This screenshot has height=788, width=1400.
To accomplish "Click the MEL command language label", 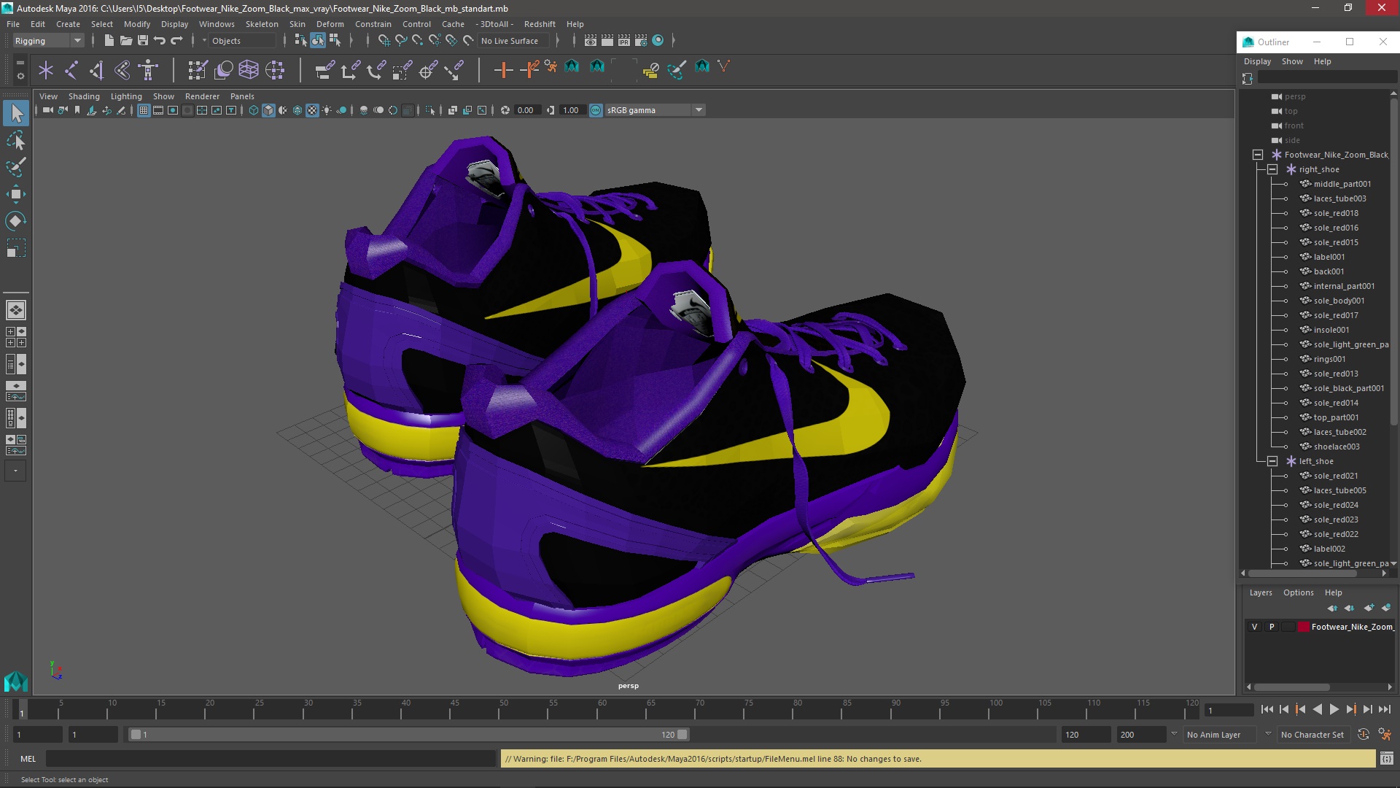I will (28, 759).
